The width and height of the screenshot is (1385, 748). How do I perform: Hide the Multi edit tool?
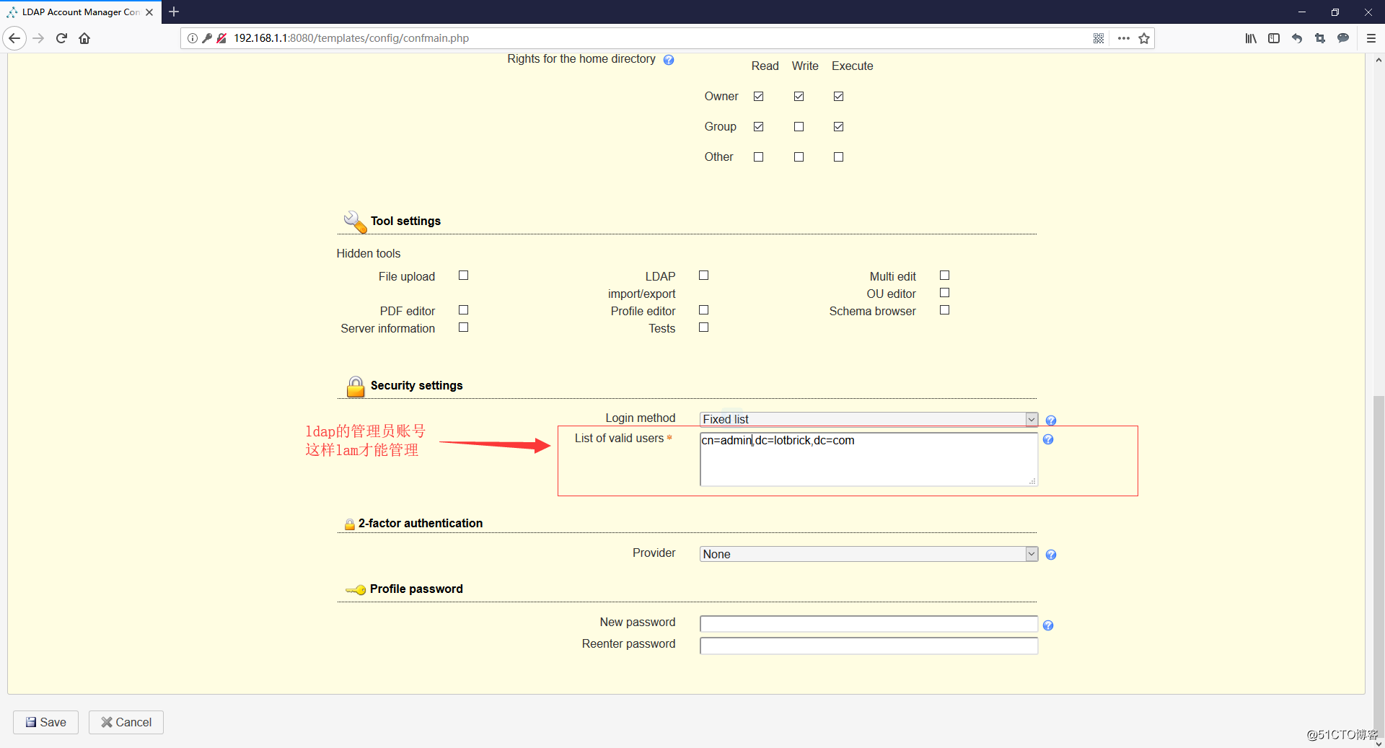tap(944, 276)
